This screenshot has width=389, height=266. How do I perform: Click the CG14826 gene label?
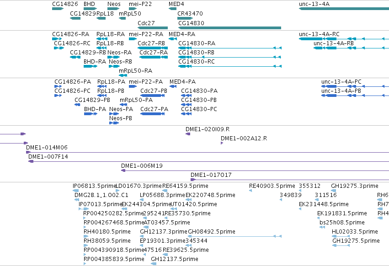65,4
